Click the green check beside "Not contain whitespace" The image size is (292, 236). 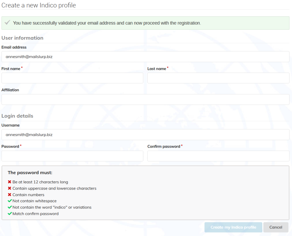coord(10,201)
